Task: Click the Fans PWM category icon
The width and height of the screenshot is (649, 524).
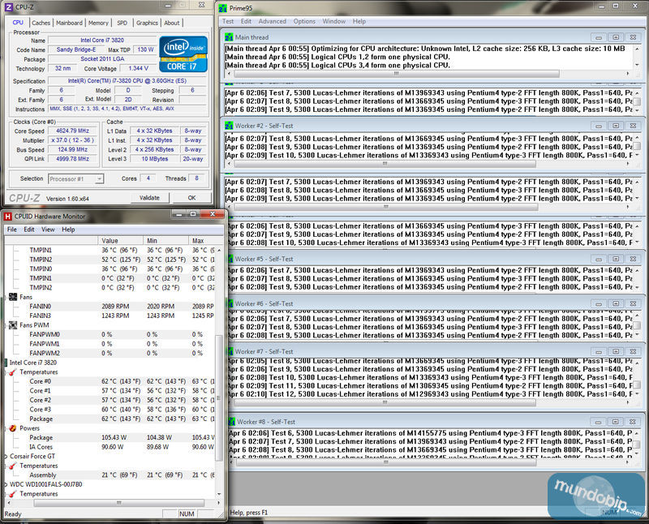Action: (x=13, y=325)
